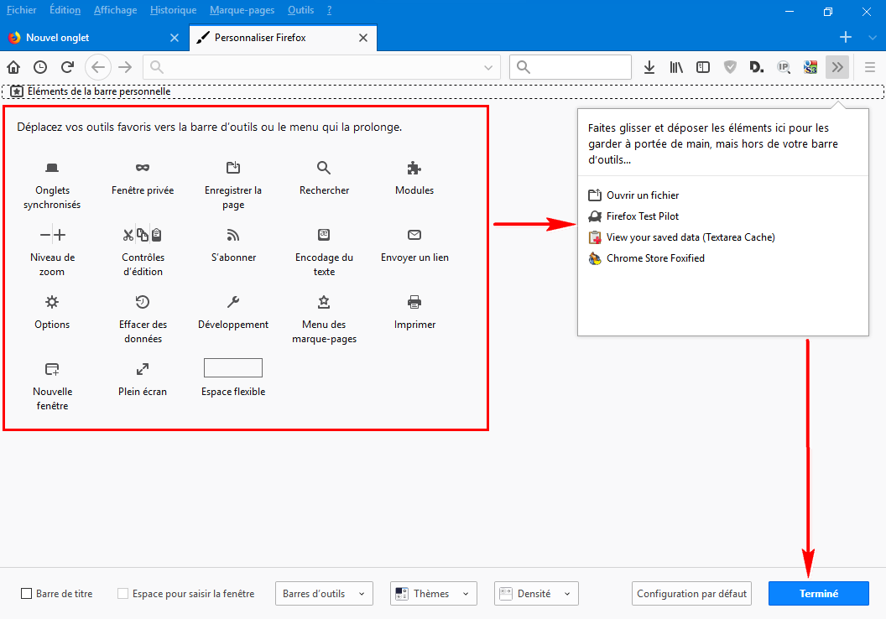Image resolution: width=886 pixels, height=619 pixels.
Task: Pick the Rechercher magnifier icon in palette
Action: pyautogui.click(x=324, y=168)
